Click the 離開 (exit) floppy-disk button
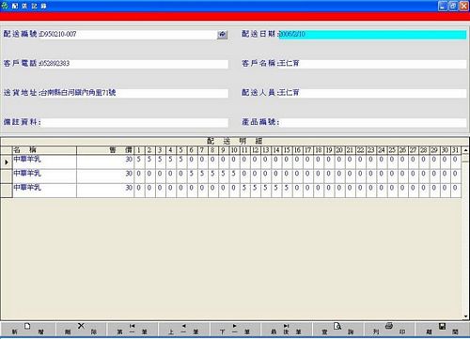Viewport: 470px width, 339px height. [x=442, y=329]
